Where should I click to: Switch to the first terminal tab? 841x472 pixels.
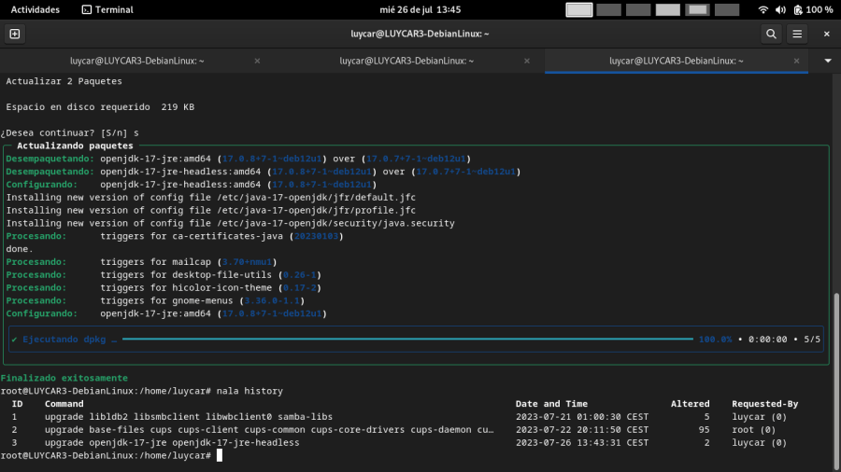pos(136,61)
